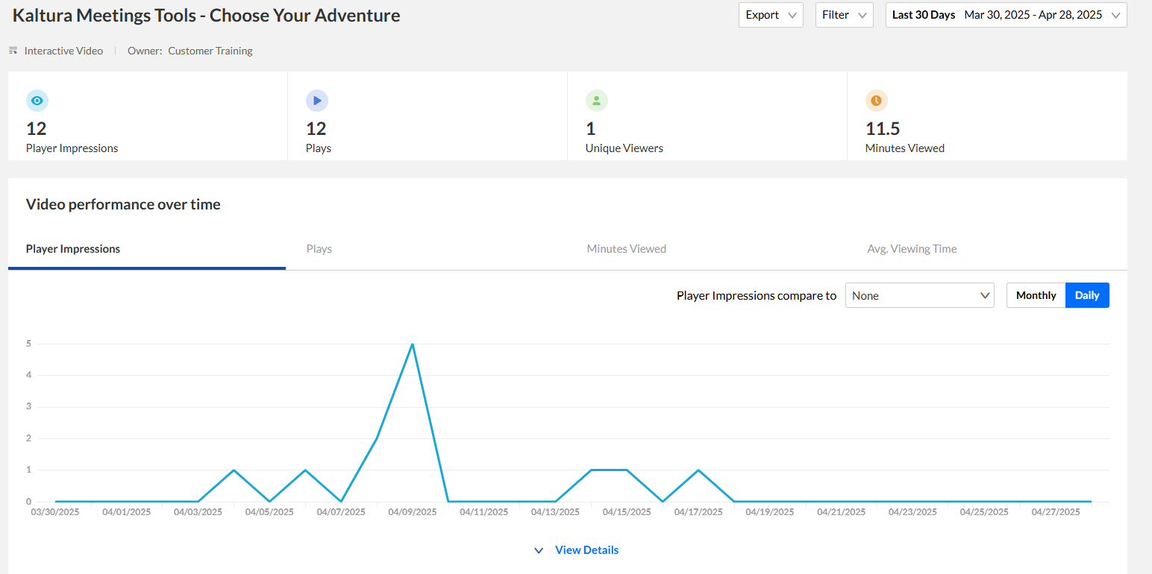Open the Minutes Viewed tab
1152x574 pixels.
click(x=627, y=249)
